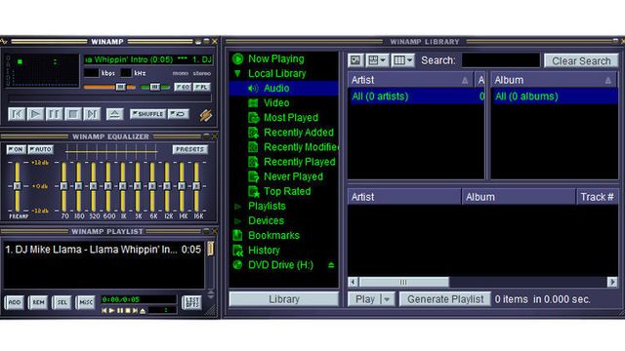Open the ADD menu in playlist window
625x351 pixels.
click(15, 302)
